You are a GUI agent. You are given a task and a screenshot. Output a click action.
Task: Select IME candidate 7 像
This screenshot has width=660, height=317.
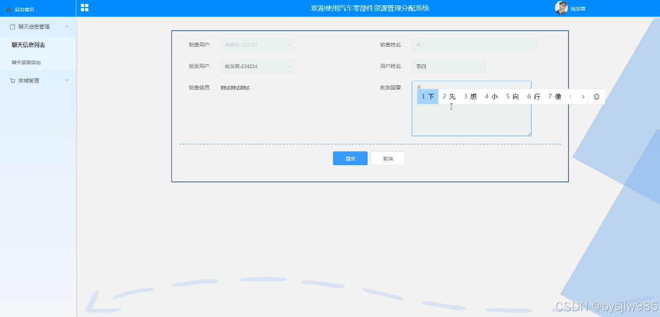tap(555, 97)
